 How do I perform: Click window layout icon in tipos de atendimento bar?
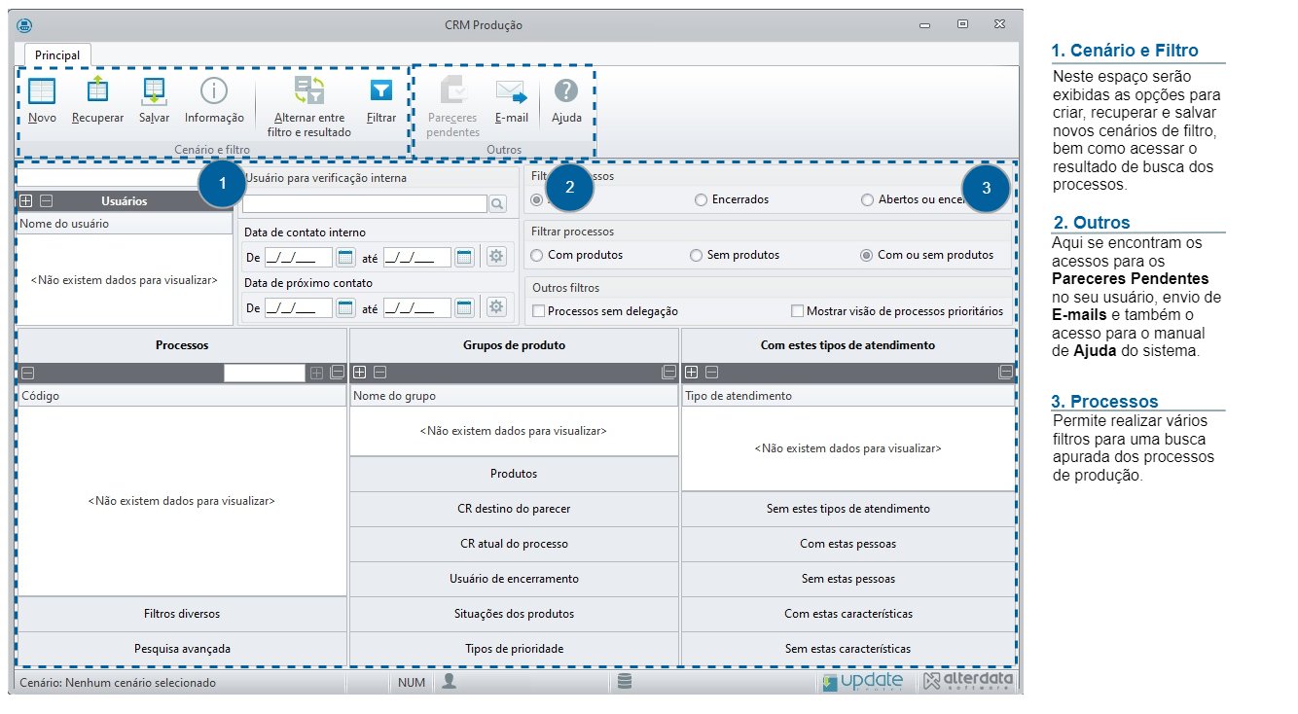tap(1005, 373)
